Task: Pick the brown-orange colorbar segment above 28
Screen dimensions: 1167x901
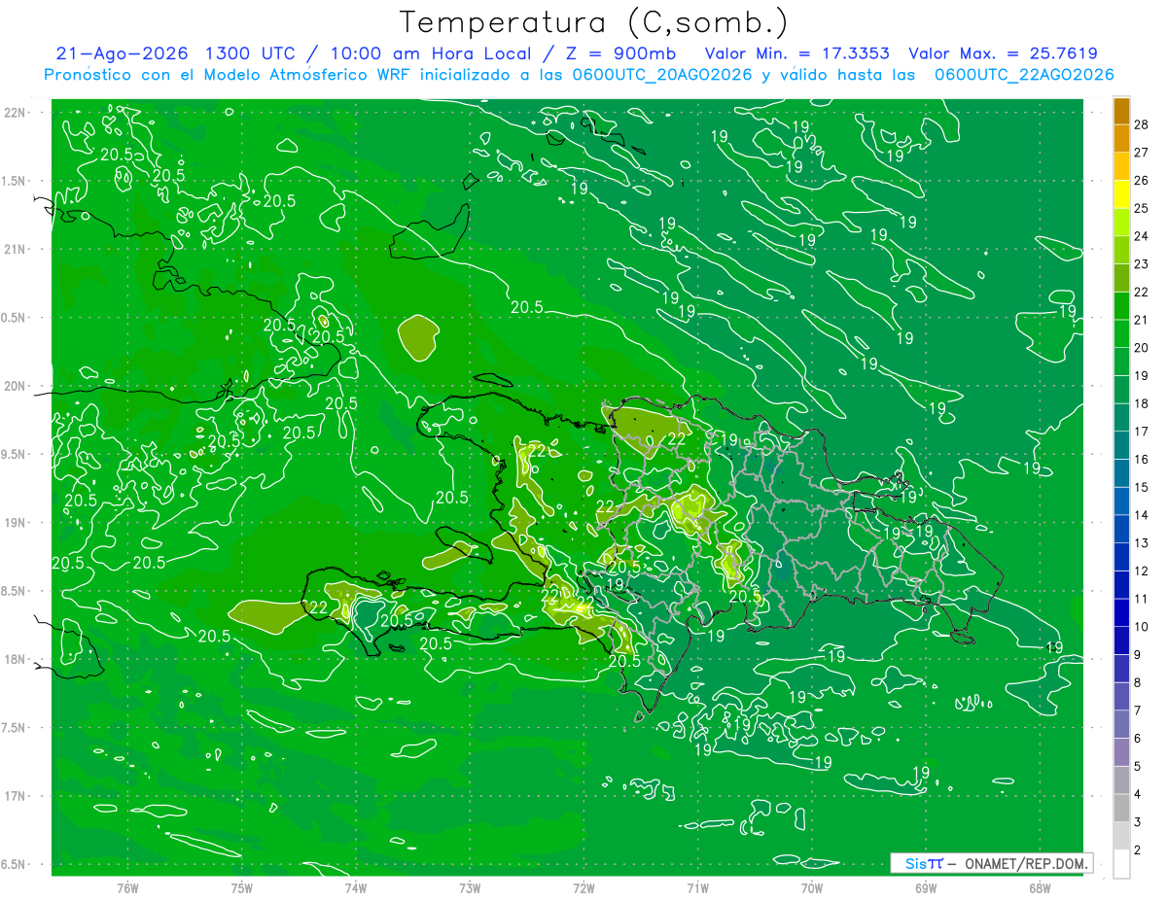Action: (1121, 111)
